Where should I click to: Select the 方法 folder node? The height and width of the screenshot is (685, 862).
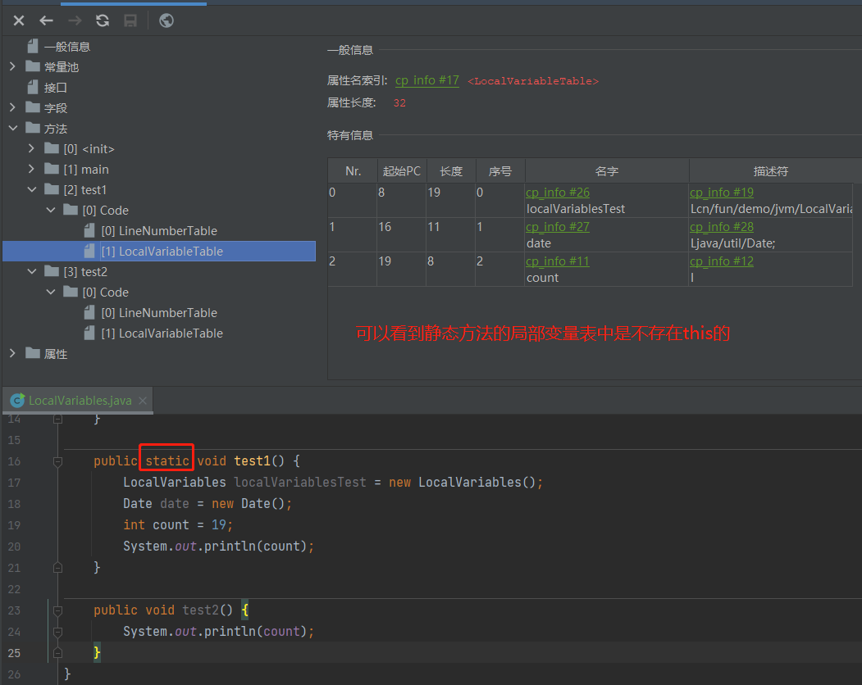[56, 129]
